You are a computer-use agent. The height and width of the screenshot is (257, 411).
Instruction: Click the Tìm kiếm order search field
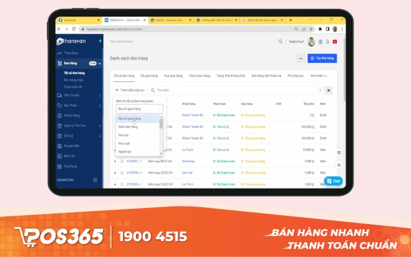tap(231, 90)
